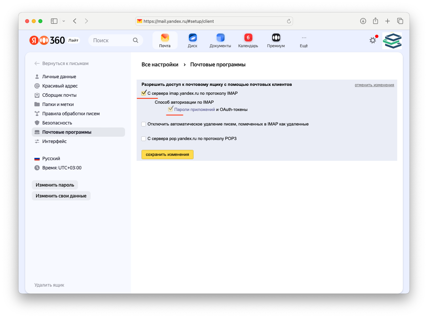Select the Почта app icon

tap(165, 40)
